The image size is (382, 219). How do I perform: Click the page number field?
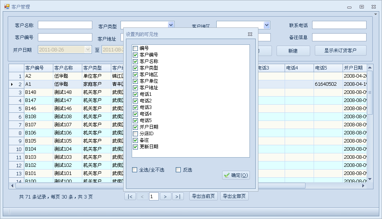(x=154, y=196)
